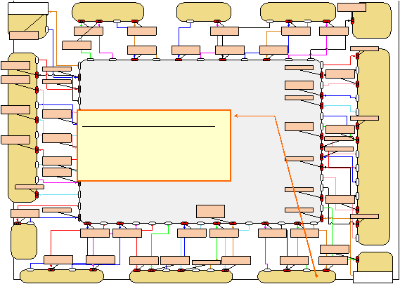Screen dimensions: 400x284
Task: Select the white blank box at bottom-right corner
Action: point(373,278)
